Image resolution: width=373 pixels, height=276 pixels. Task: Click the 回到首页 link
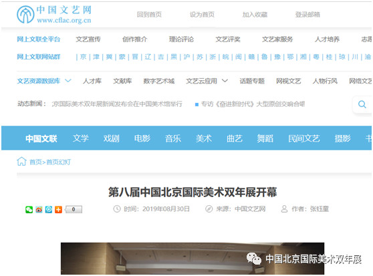coord(149,15)
